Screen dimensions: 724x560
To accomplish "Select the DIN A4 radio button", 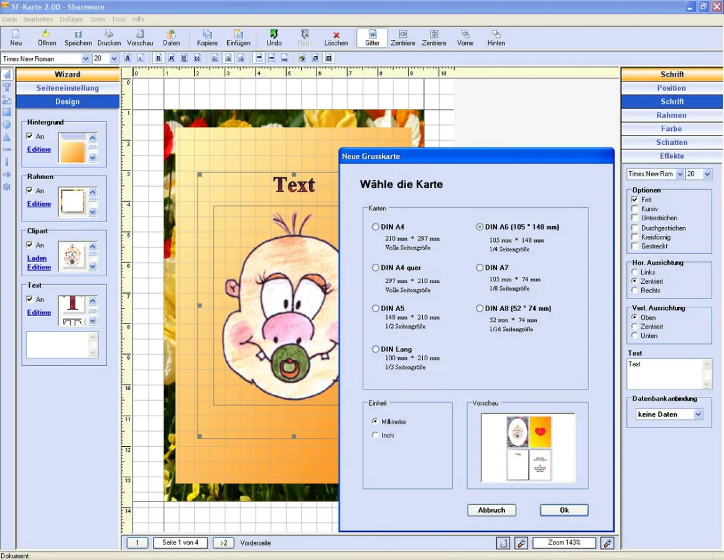I will (375, 227).
